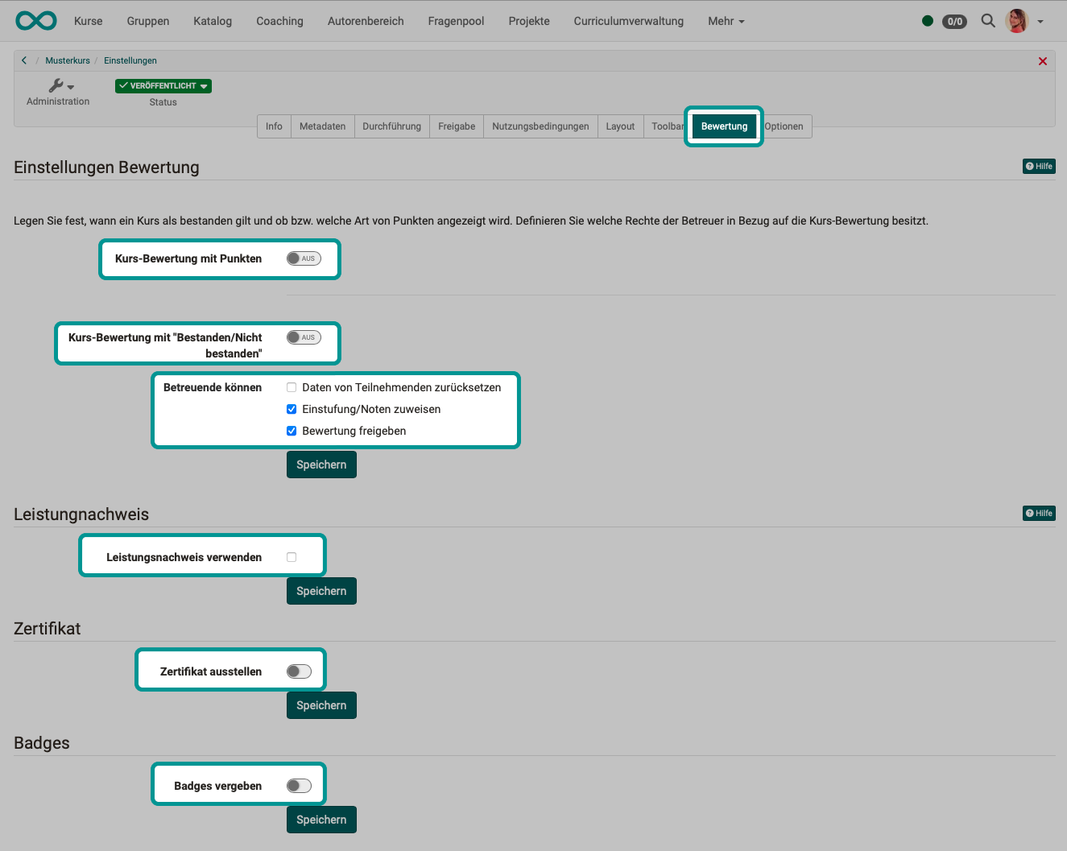Click the green presence status dot
This screenshot has width=1067, height=851.
tap(927, 22)
